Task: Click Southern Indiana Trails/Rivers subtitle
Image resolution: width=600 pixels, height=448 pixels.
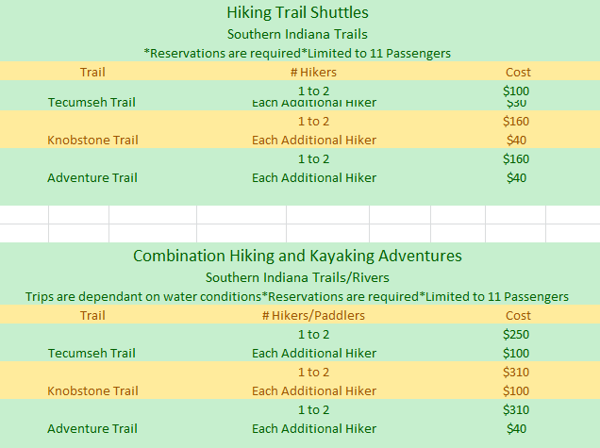Action: click(x=297, y=277)
